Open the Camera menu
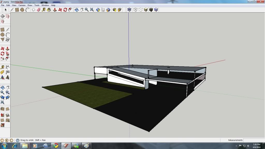 22,5
